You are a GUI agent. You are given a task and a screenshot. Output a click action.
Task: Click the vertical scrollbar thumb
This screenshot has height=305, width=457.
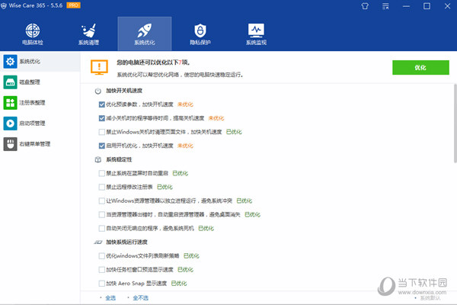click(455, 124)
